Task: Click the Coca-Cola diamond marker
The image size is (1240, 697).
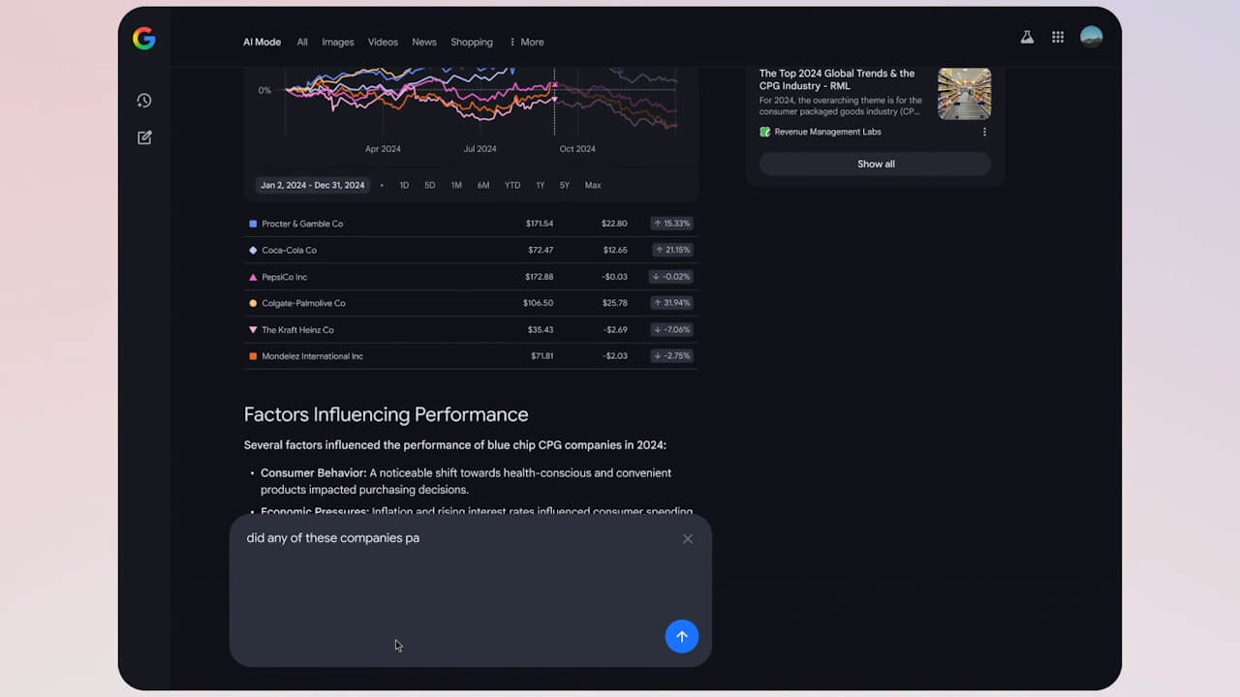Action: 253,250
